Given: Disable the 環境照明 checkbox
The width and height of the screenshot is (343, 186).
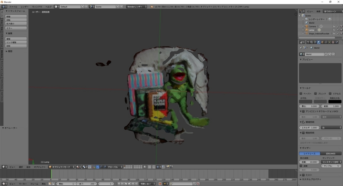Looking at the screenshot, I should (303, 122).
